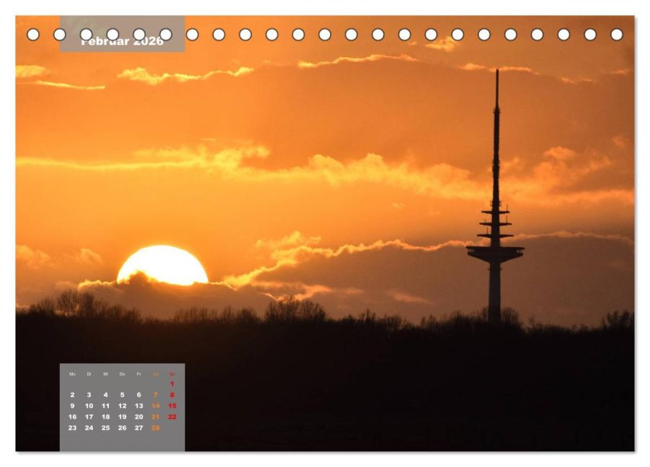Select date 14 in the calendar grid
This screenshot has height=467, width=650.
pyautogui.click(x=156, y=406)
